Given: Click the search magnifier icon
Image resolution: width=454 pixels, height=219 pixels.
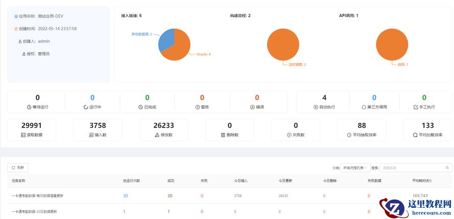Looking at the screenshot, I should click(447, 168).
